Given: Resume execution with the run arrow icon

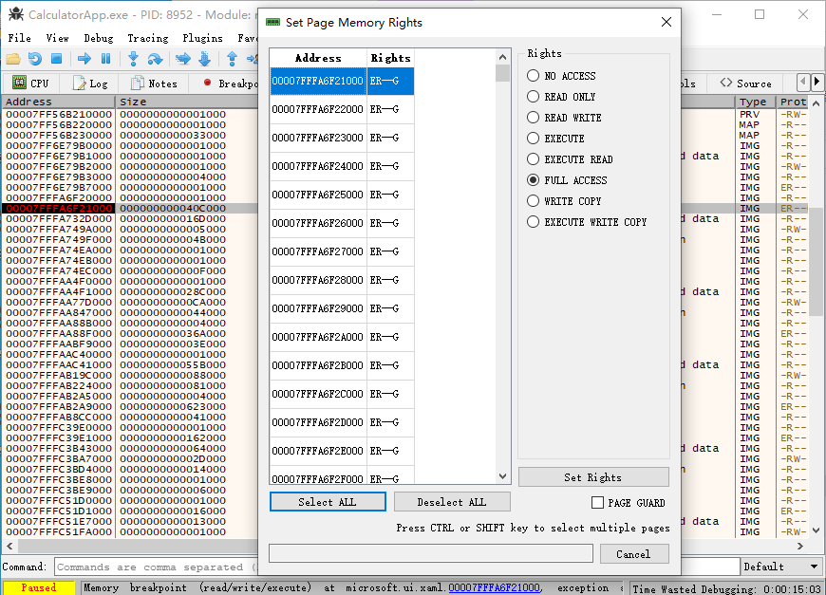Looking at the screenshot, I should point(83,59).
